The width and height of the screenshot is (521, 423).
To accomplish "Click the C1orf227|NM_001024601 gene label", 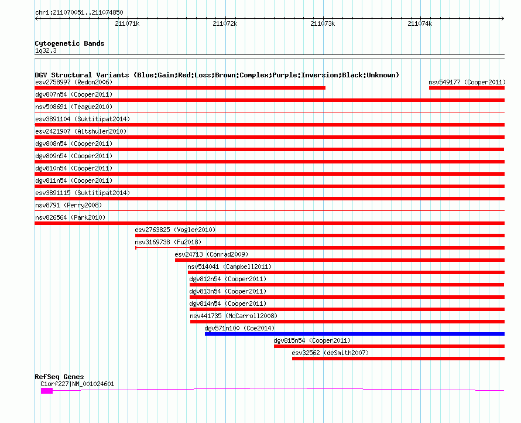I will pyautogui.click(x=77, y=384).
